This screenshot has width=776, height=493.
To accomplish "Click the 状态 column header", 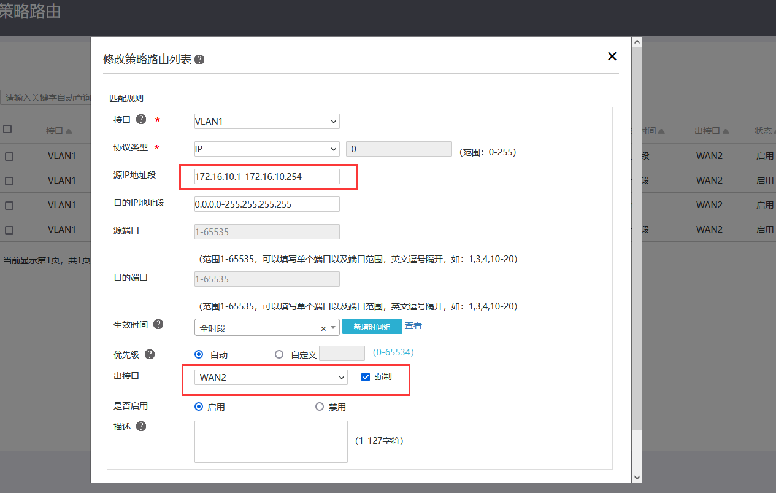I will (765, 131).
